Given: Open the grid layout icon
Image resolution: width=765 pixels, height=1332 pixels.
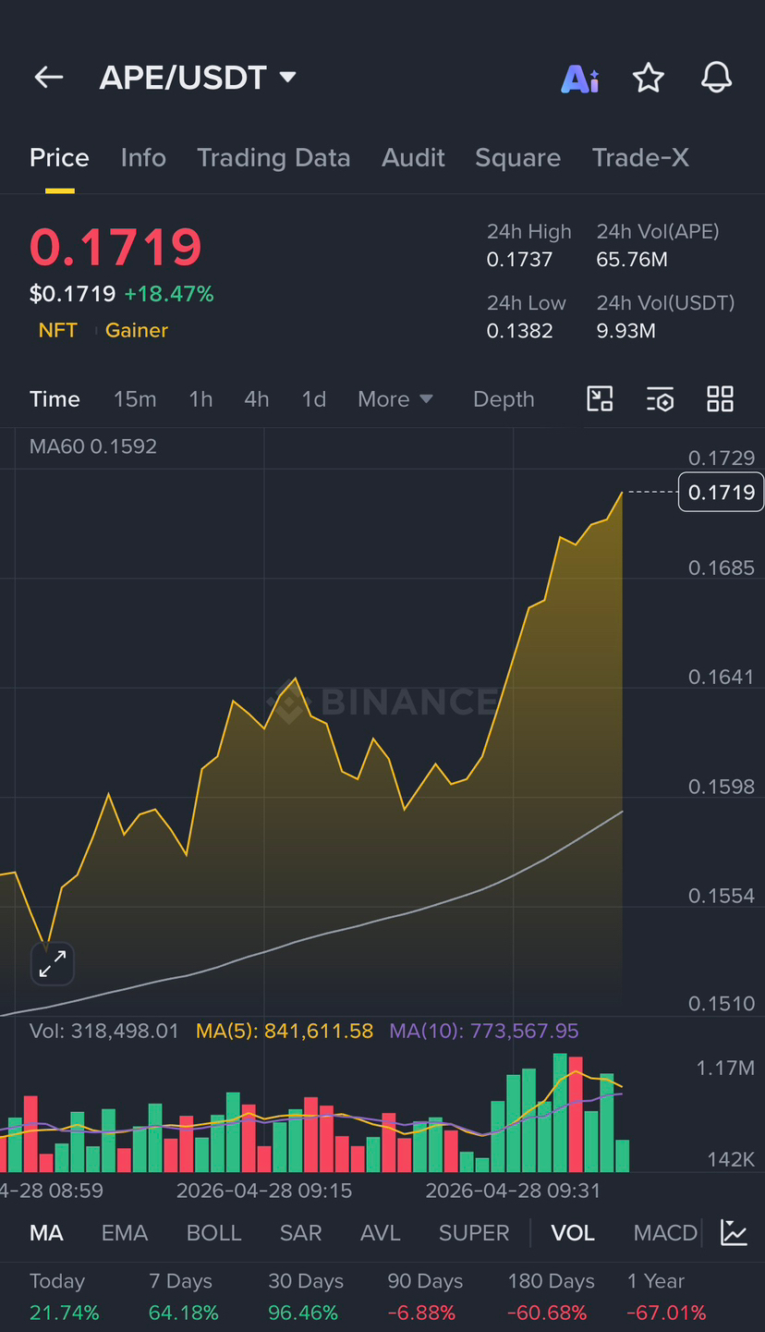Looking at the screenshot, I should [x=720, y=399].
